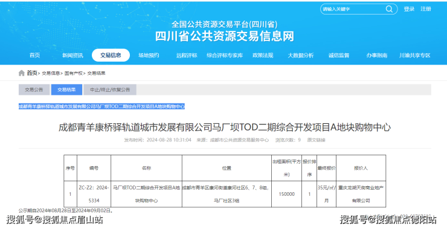This screenshot has width=447, height=229.
Task: Select 交易信息 navigation item
Action: click(x=111, y=56)
